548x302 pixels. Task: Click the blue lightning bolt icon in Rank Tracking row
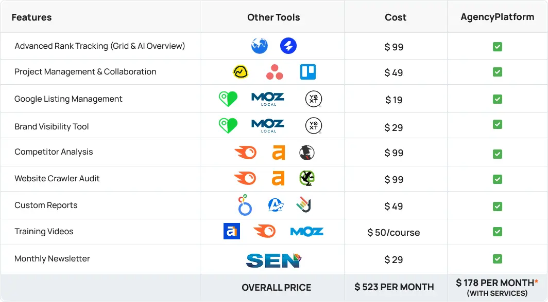click(x=288, y=46)
